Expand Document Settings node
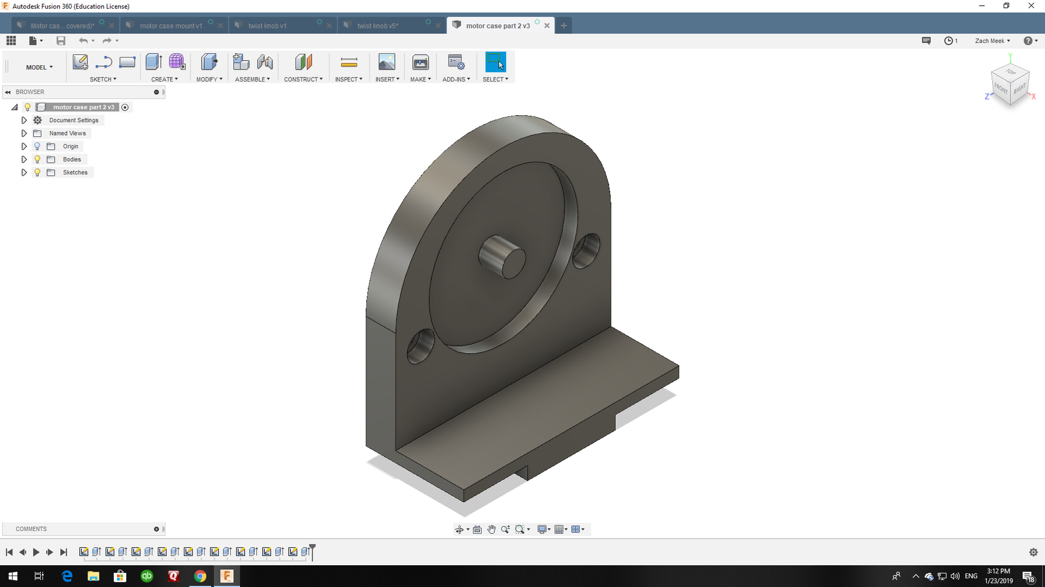This screenshot has height=587, width=1045. (x=24, y=120)
